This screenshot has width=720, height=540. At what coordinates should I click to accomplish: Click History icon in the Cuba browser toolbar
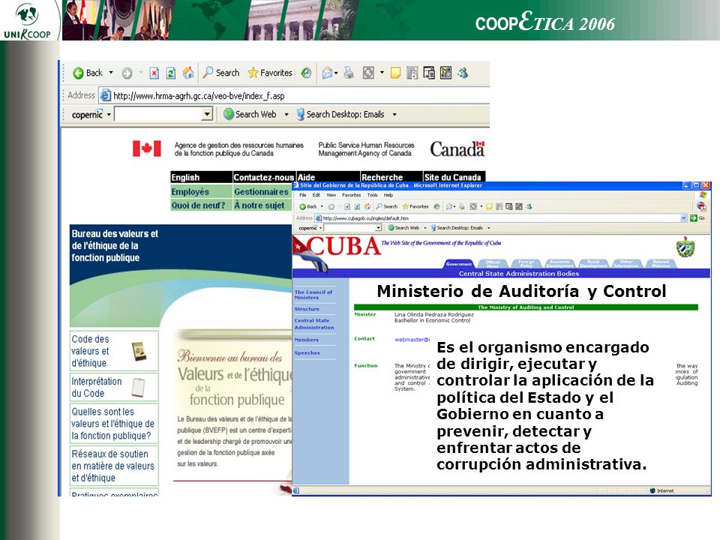pyautogui.click(x=436, y=207)
